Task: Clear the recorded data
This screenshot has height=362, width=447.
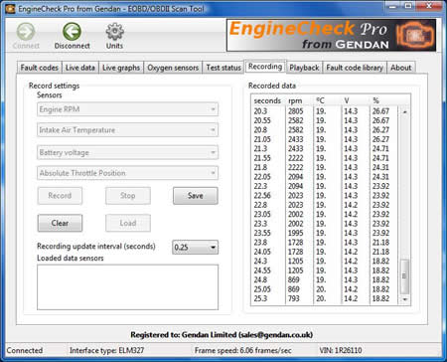Action: 60,223
